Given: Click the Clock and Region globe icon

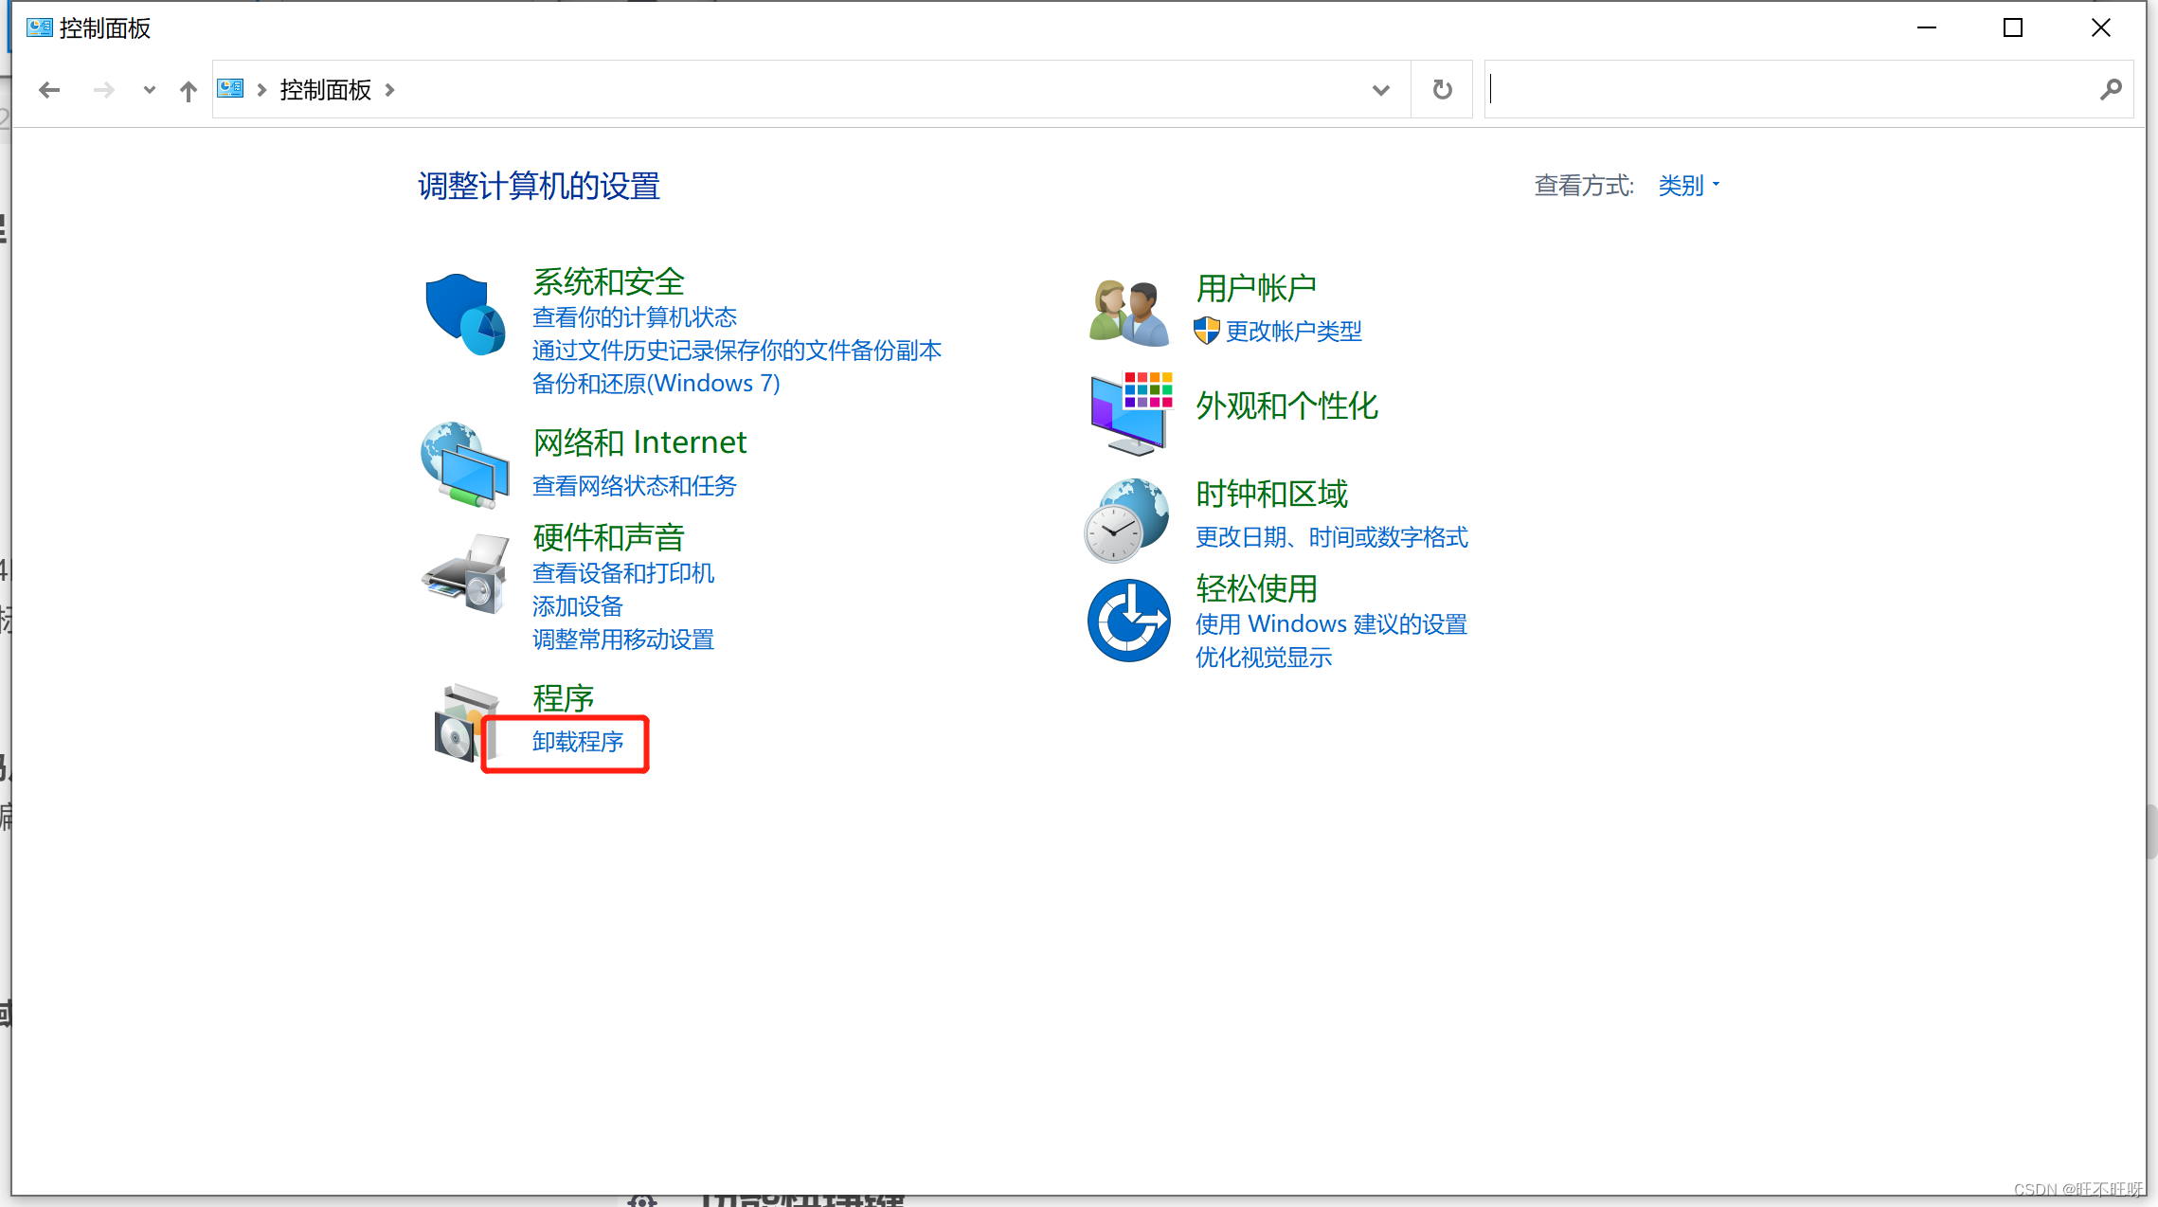Looking at the screenshot, I should pyautogui.click(x=1126, y=520).
